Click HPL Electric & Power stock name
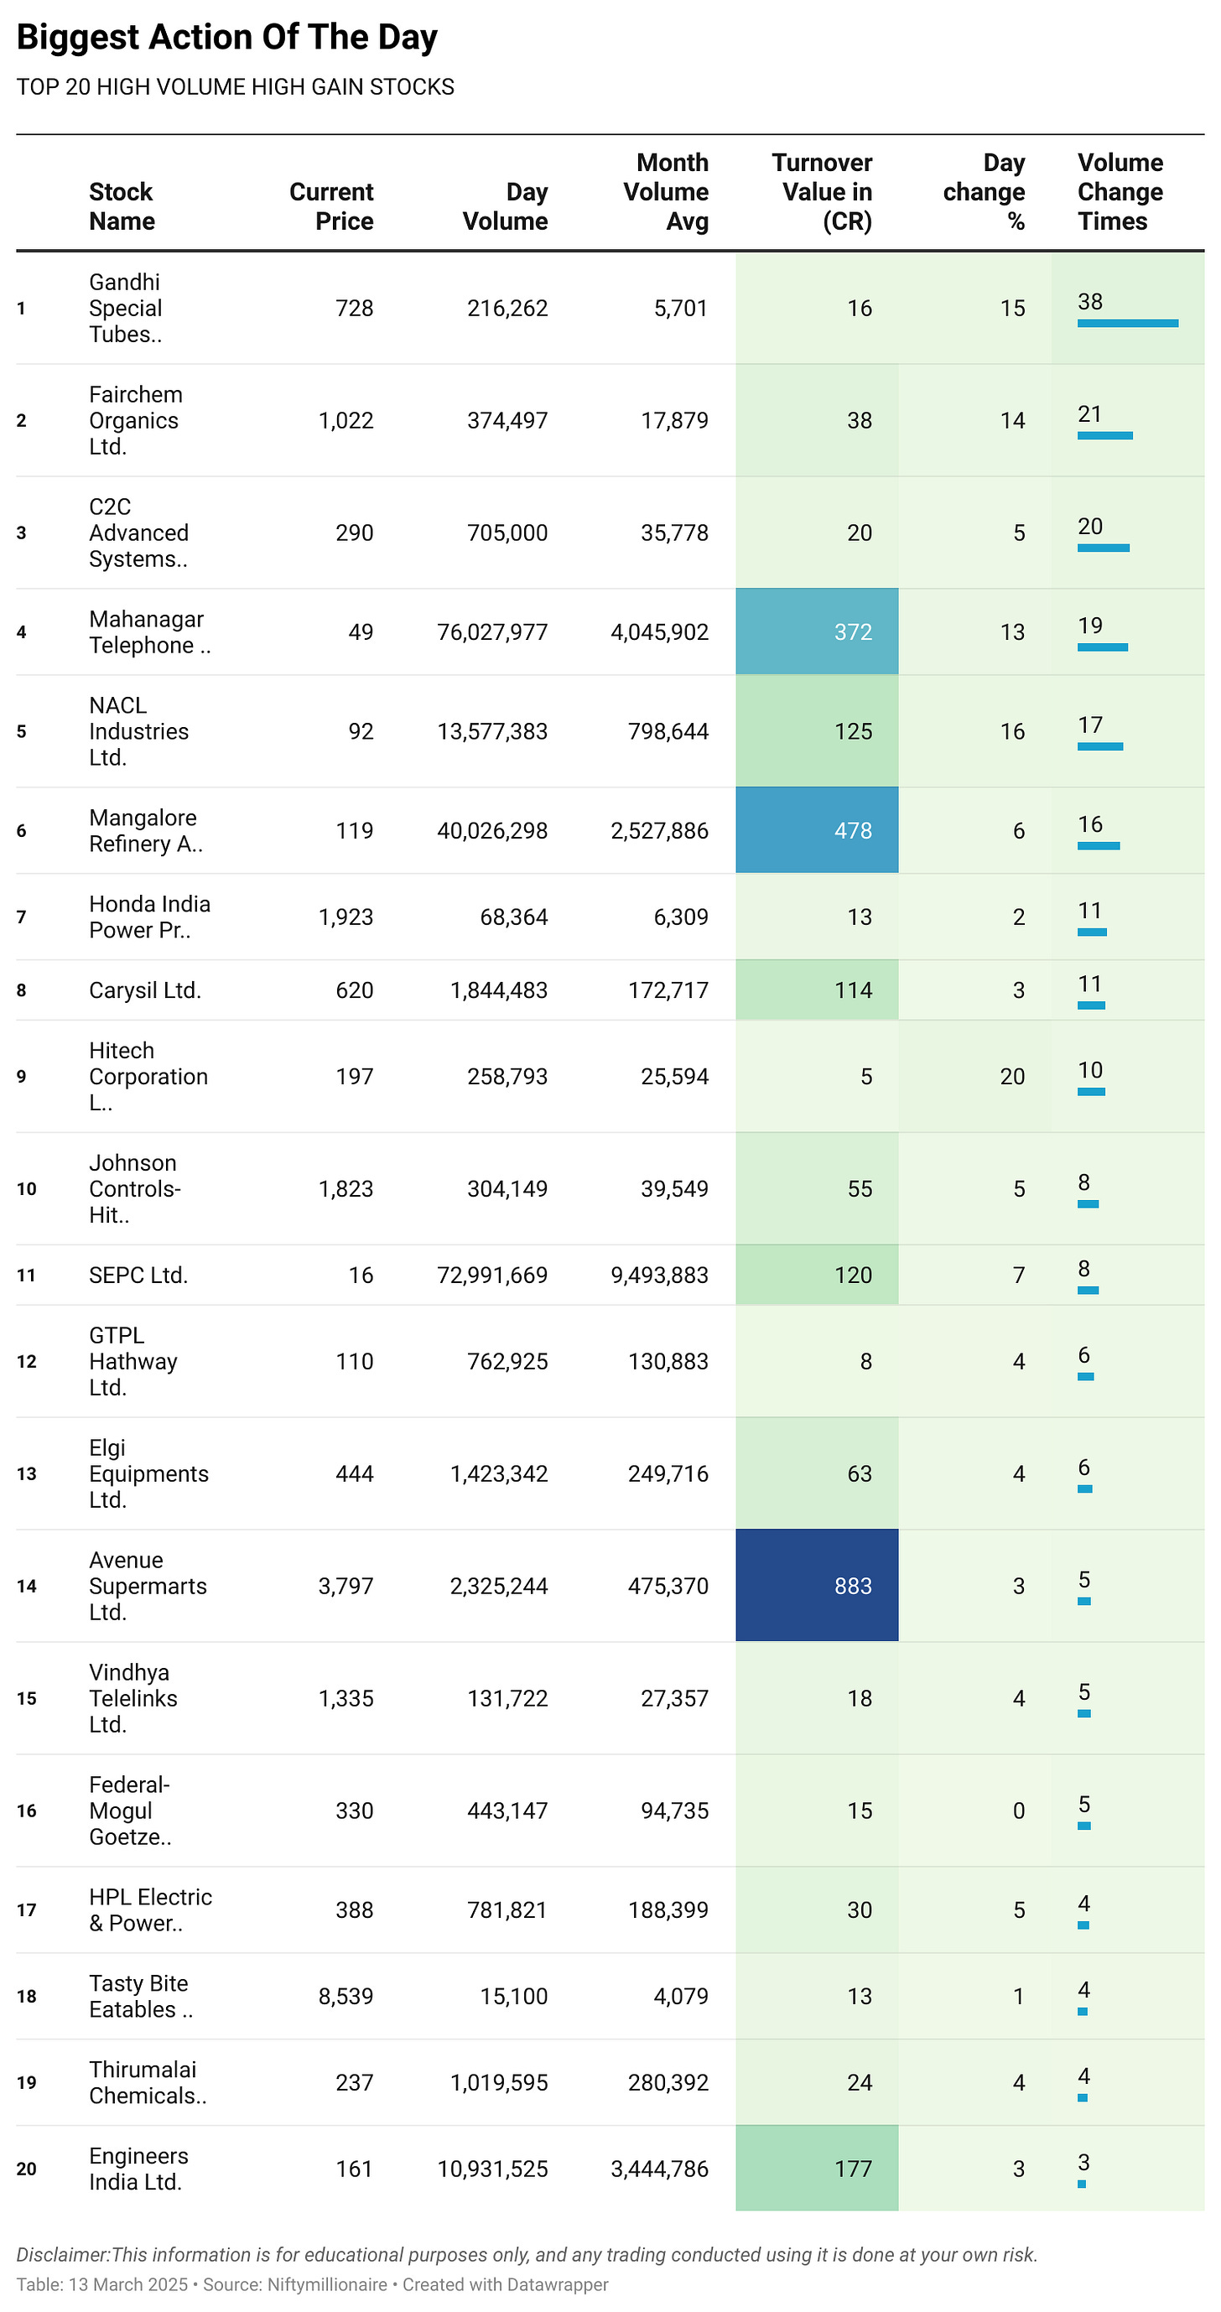Viewport: 1221px width, 2312px height. pyautogui.click(x=150, y=1909)
